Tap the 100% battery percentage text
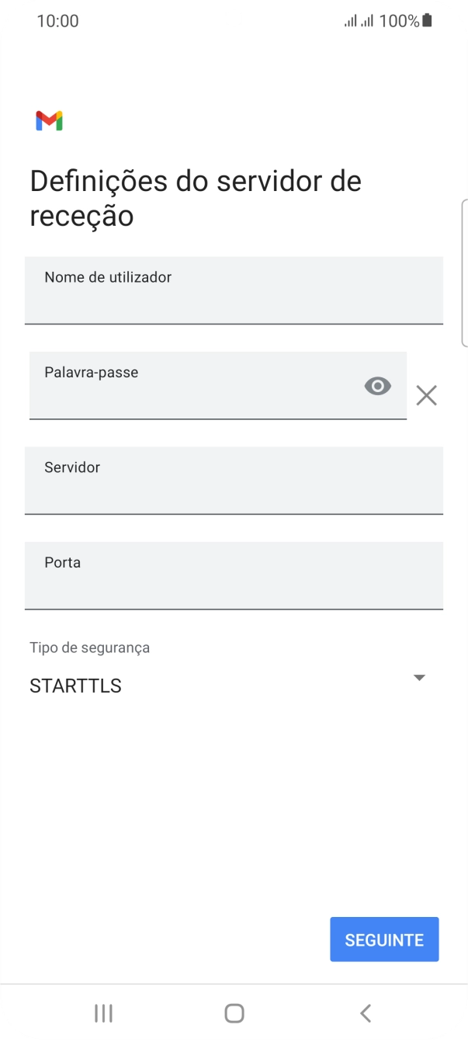This screenshot has height=1042, width=468. pyautogui.click(x=399, y=21)
